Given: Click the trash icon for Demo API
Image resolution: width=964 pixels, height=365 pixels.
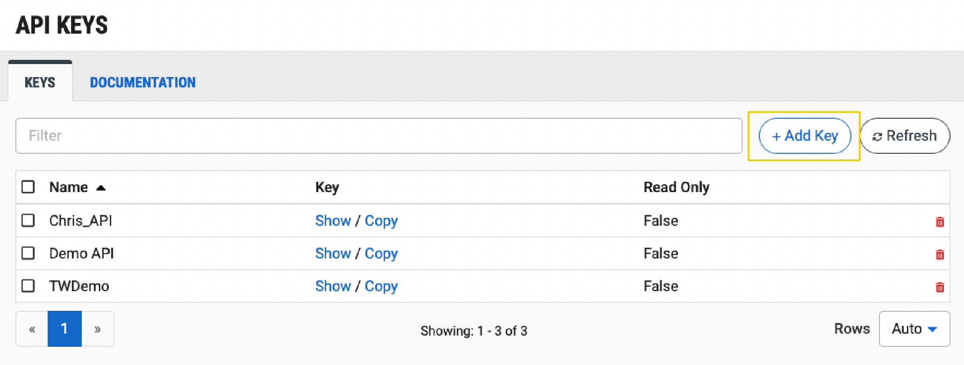Looking at the screenshot, I should point(940,254).
